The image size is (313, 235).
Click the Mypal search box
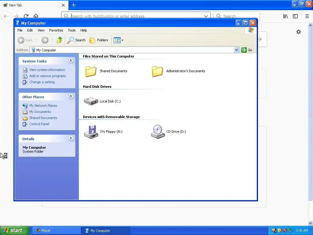tap(237, 16)
